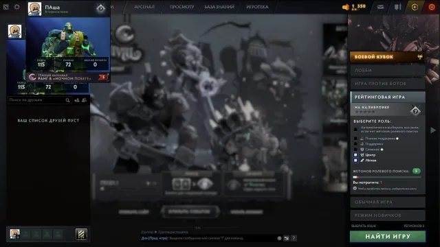Click the shards currency icon
The image size is (440, 247).
tap(346, 7)
